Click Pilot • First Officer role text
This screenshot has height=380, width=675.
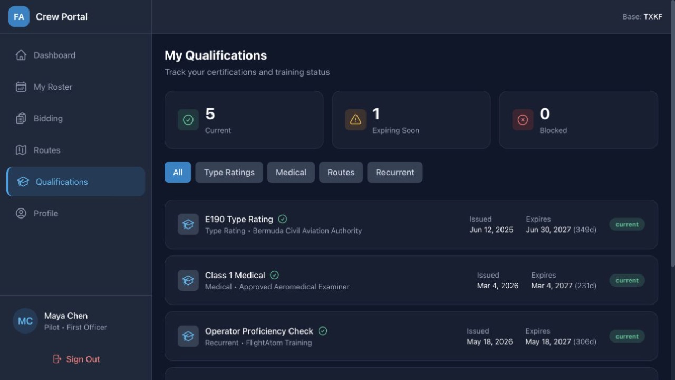tap(75, 327)
